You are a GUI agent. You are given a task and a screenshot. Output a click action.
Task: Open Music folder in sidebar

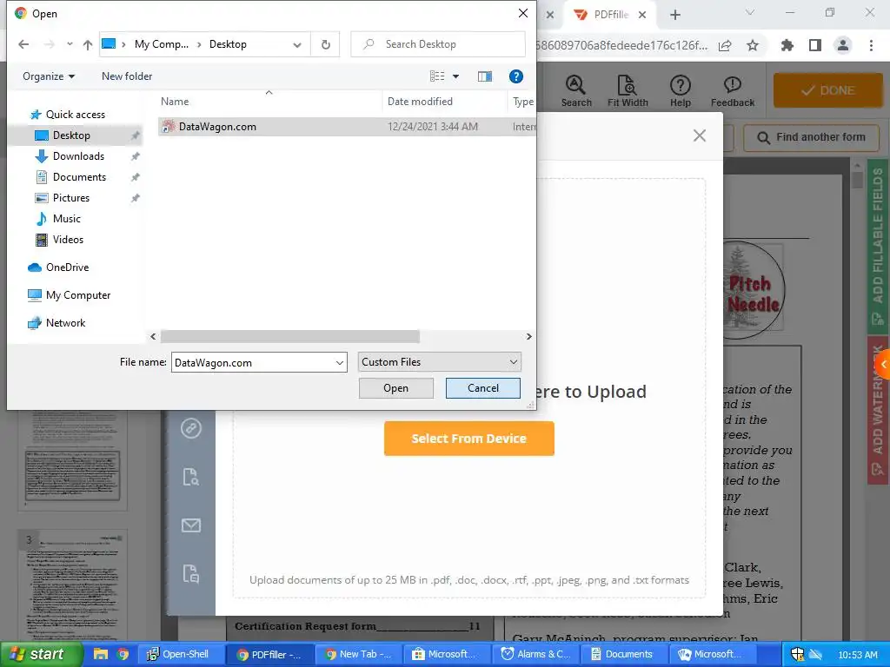[66, 219]
